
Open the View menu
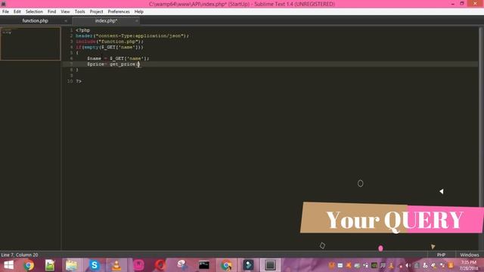65,12
